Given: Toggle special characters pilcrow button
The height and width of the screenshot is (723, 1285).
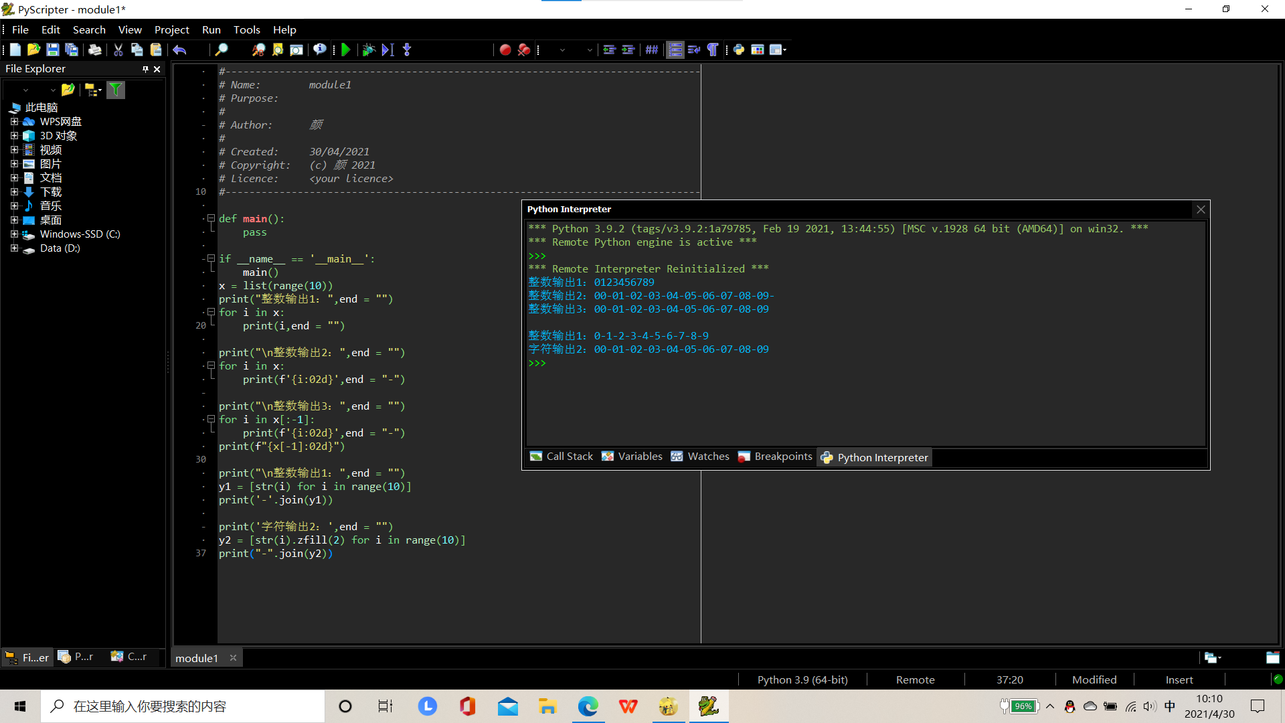Looking at the screenshot, I should 713,50.
